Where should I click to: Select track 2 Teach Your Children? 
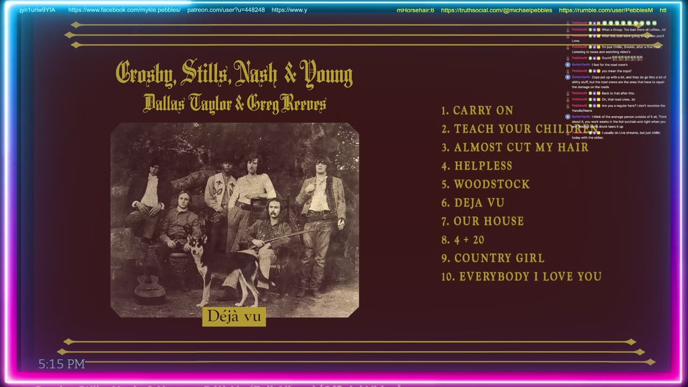(519, 129)
